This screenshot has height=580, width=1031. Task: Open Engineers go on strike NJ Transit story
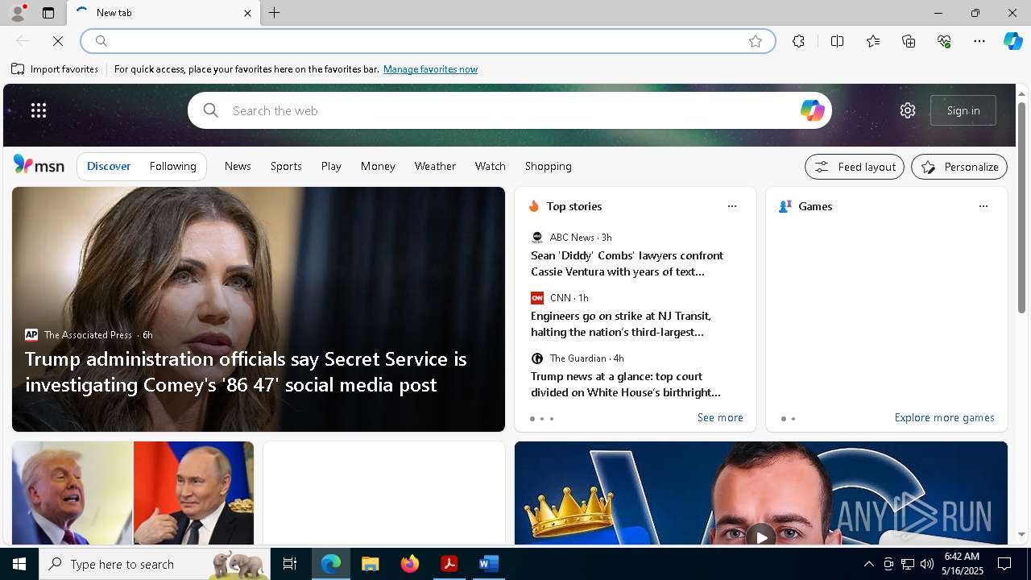coord(620,324)
